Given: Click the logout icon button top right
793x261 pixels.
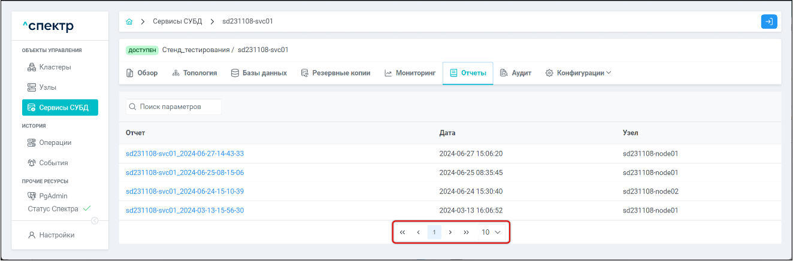Looking at the screenshot, I should click(x=769, y=22).
